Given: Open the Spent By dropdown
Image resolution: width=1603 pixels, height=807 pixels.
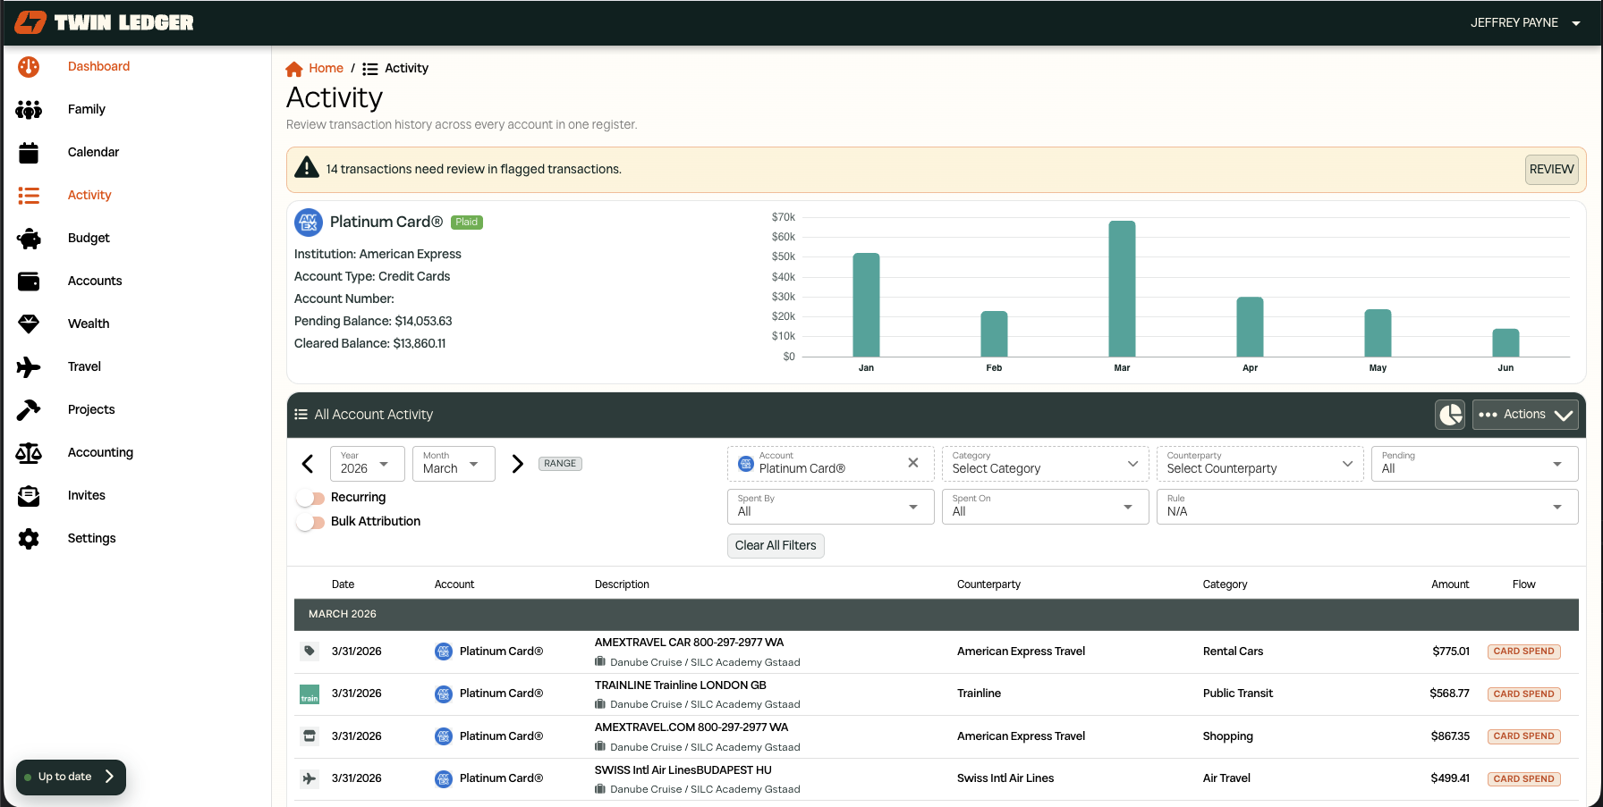Looking at the screenshot, I should coord(830,507).
